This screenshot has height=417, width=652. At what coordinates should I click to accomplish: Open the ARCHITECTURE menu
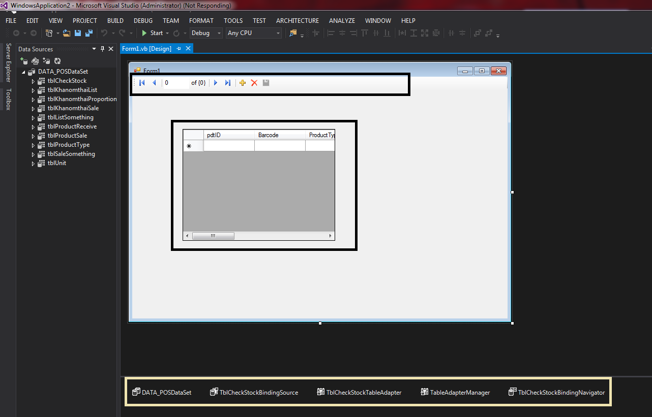pos(297,21)
